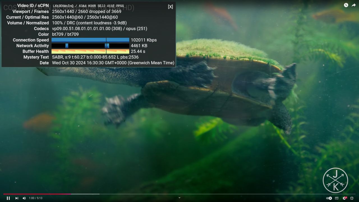This screenshot has width=359, height=202.
Task: Pause the video playback
Action: click(x=8, y=198)
